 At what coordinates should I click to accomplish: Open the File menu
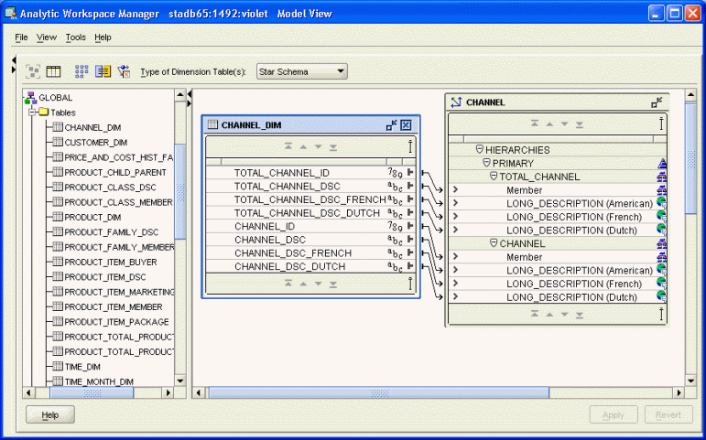[x=21, y=38]
